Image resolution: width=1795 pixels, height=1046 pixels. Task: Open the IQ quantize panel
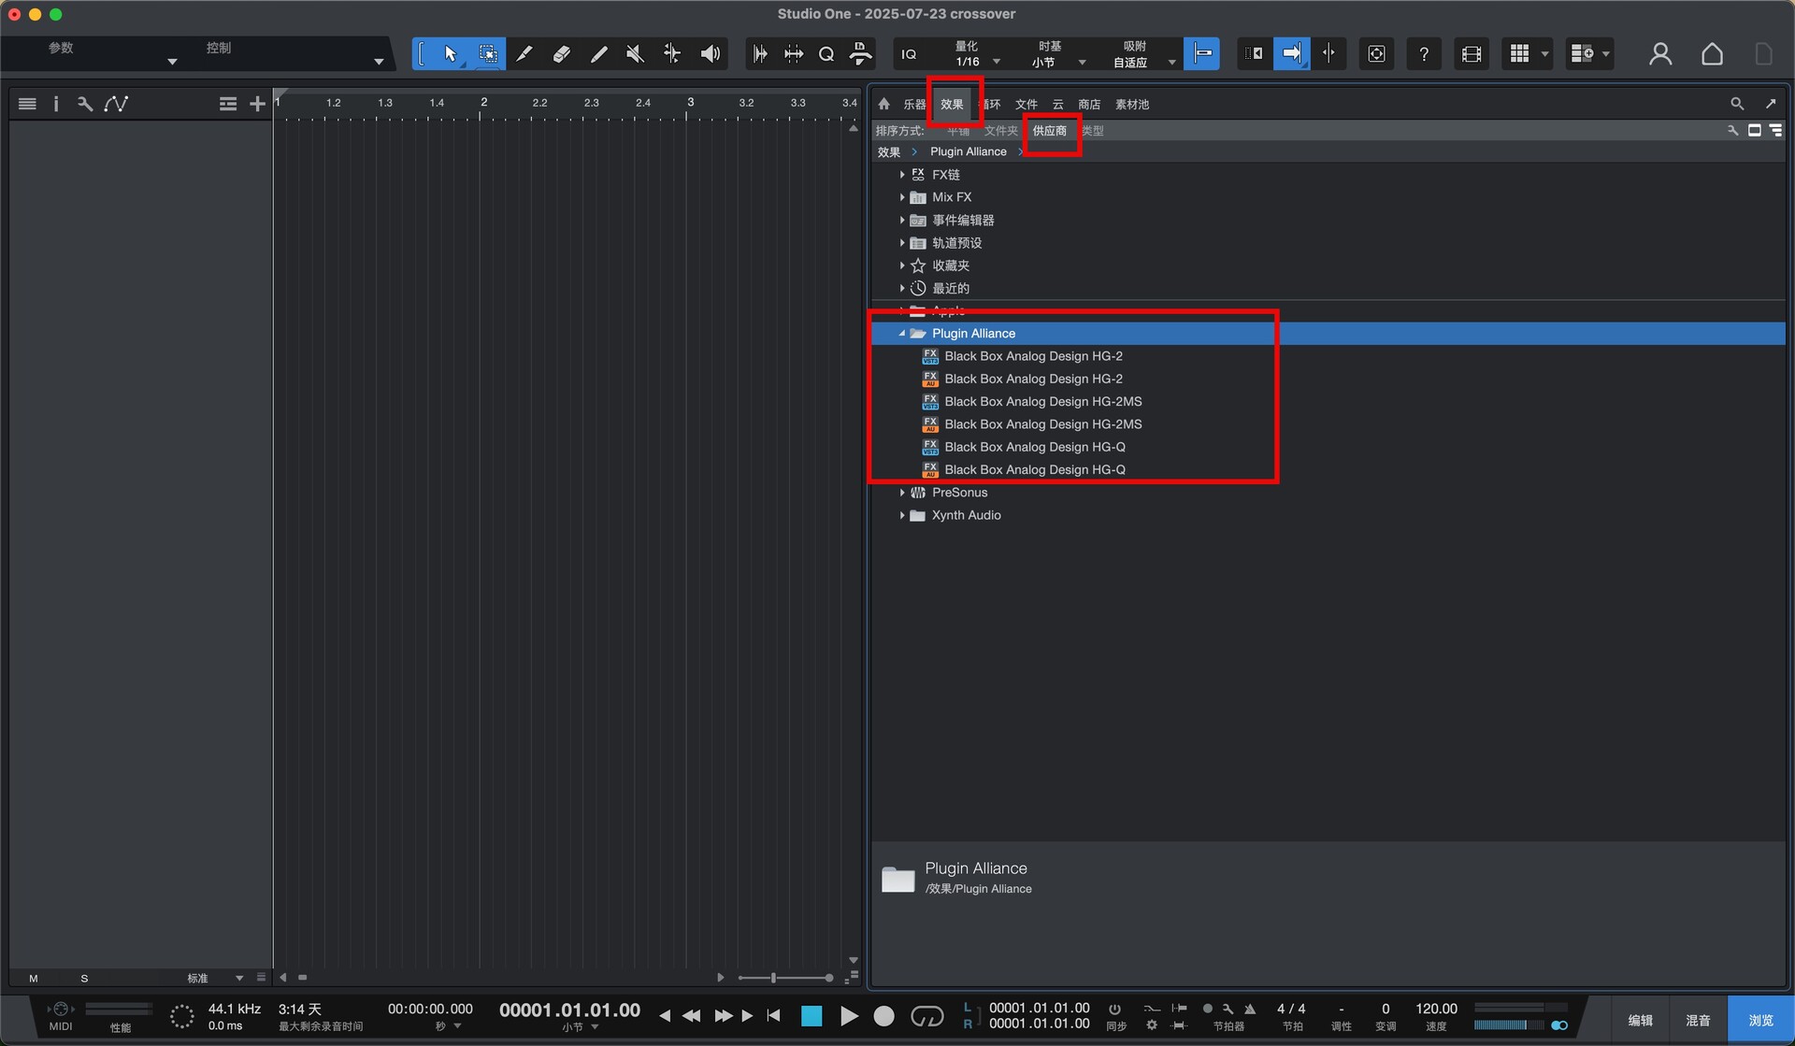point(909,54)
